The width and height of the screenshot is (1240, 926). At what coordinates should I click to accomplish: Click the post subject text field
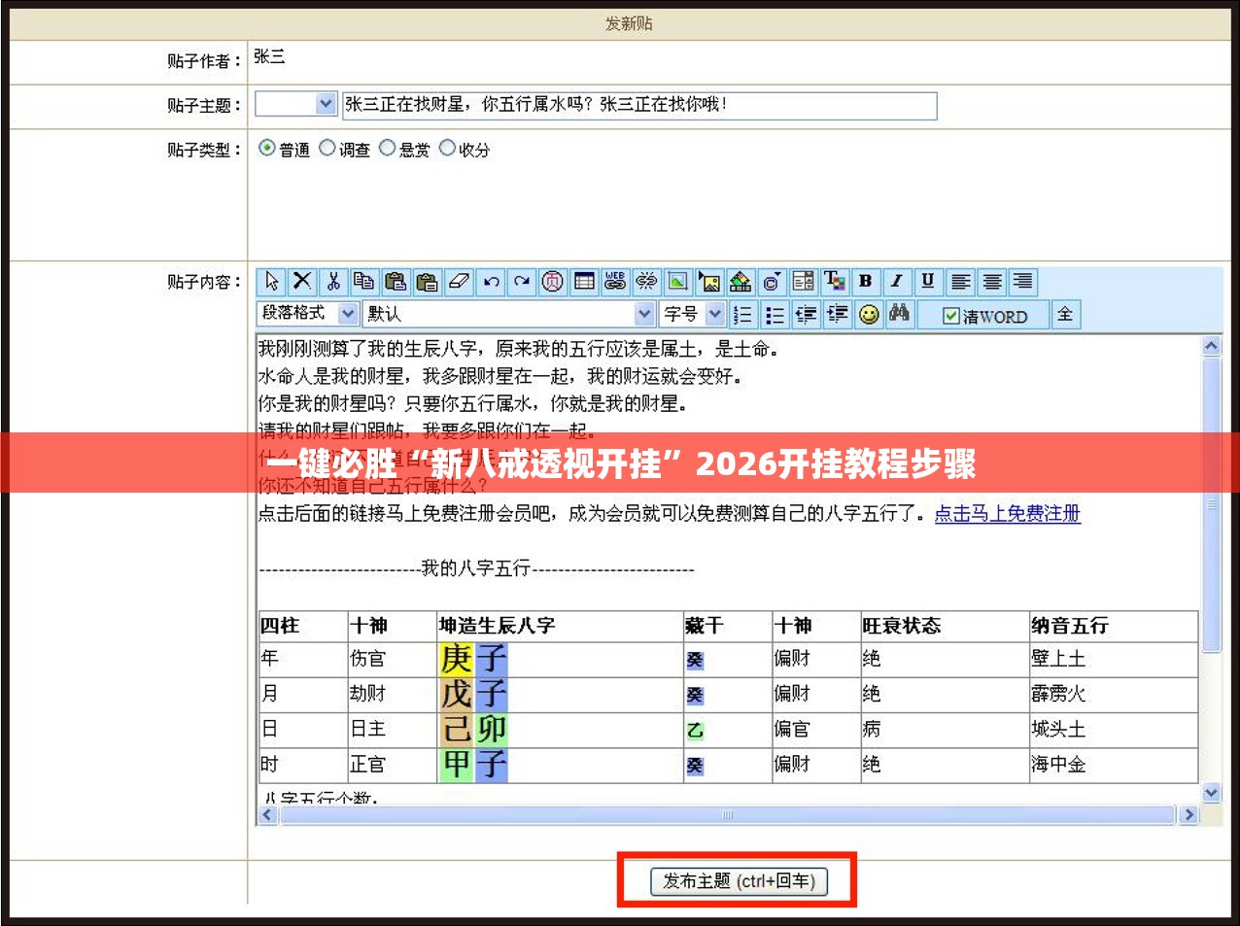pyautogui.click(x=639, y=105)
